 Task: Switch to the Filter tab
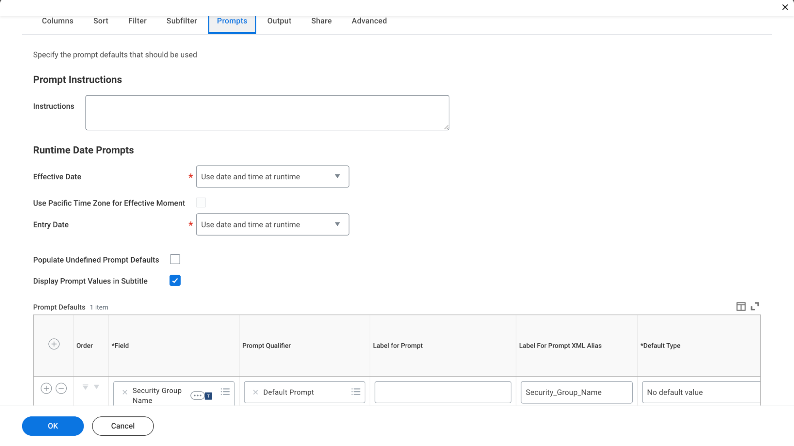pos(137,21)
